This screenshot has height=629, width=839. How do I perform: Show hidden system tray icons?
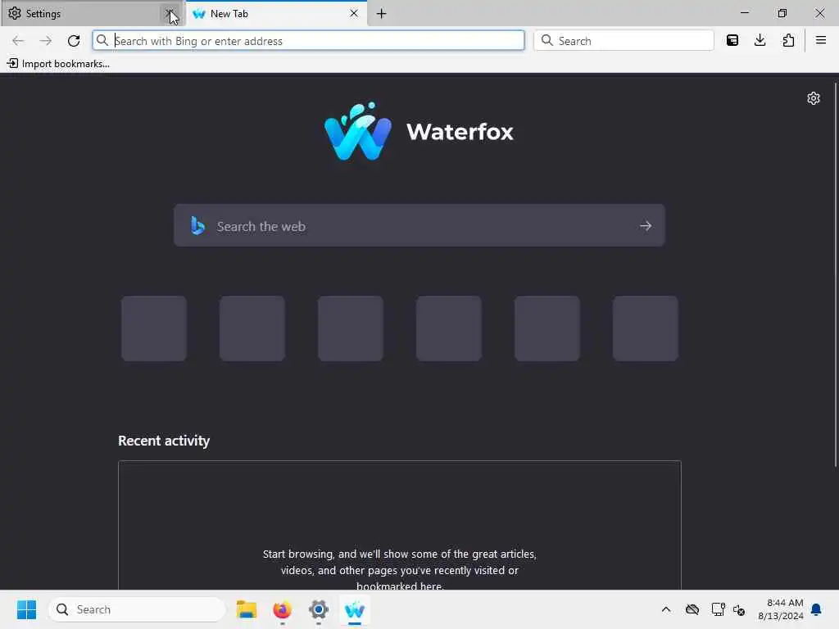click(665, 609)
